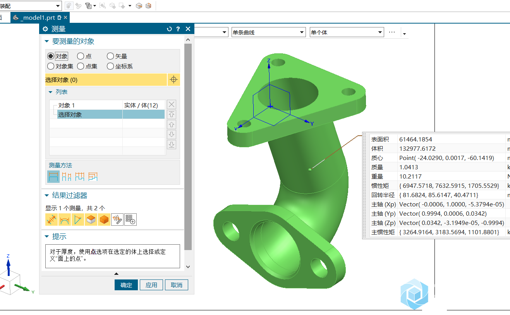Viewport: 510px width, 315px height.
Task: Click the move-to-top arrow beside the list
Action: pos(172,114)
